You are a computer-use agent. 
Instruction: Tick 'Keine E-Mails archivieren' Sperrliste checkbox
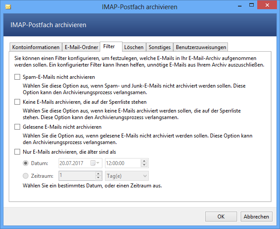pos(17,102)
